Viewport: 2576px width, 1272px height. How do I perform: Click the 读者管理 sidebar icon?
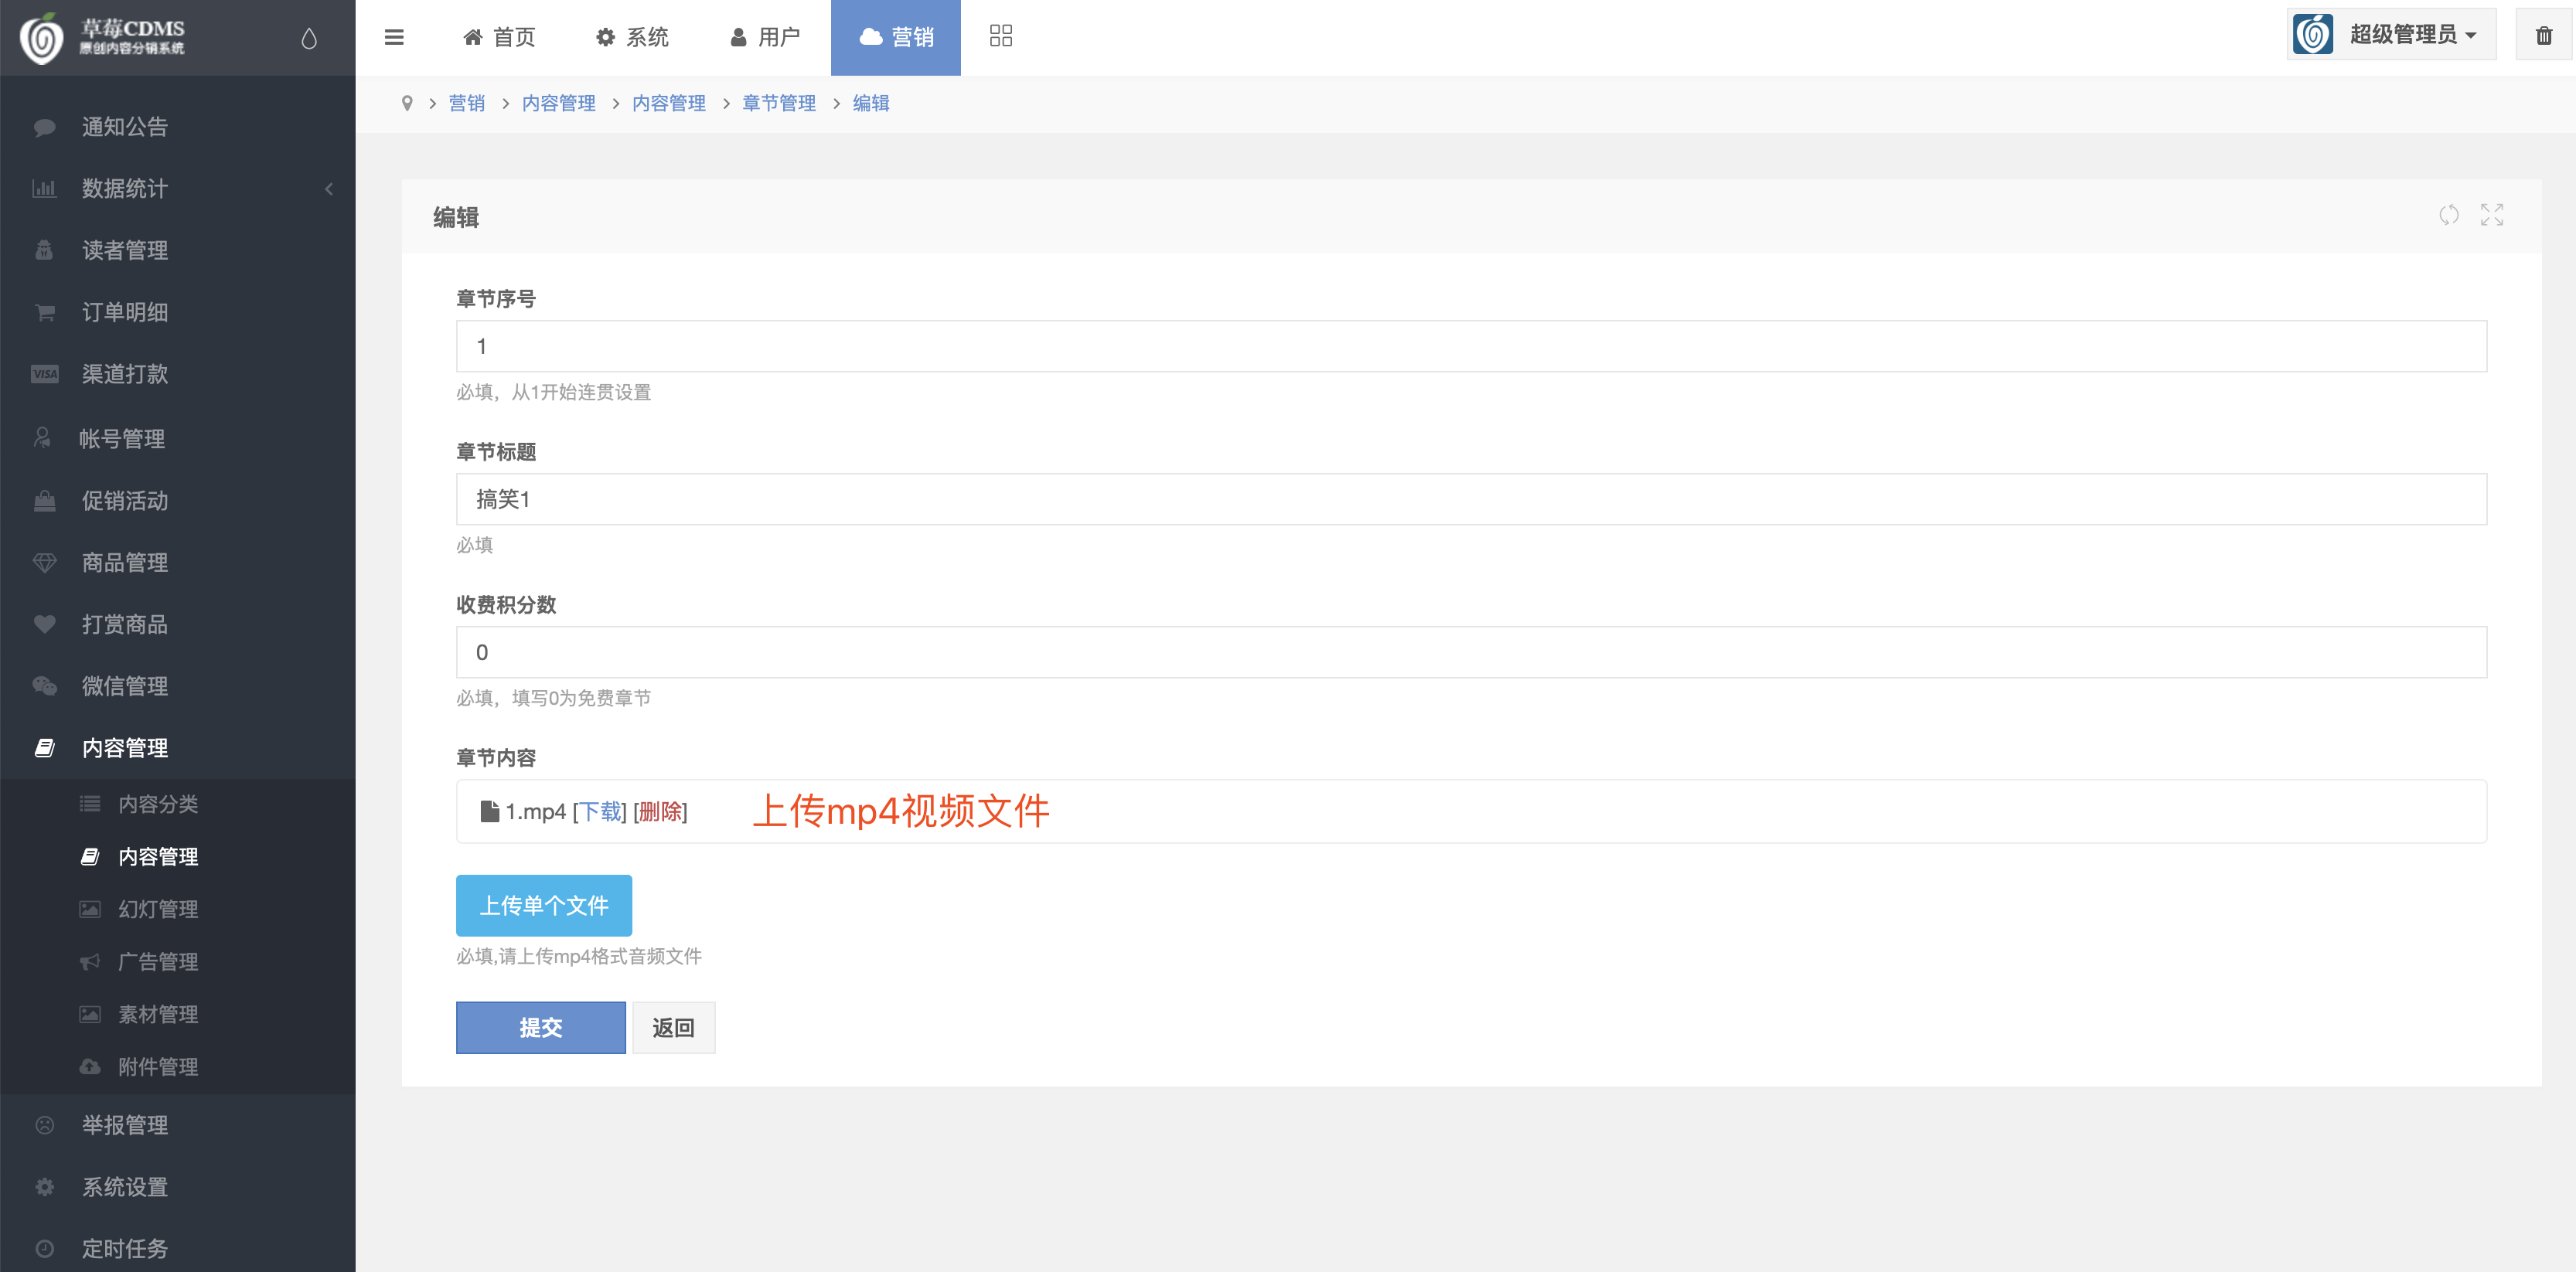[44, 251]
